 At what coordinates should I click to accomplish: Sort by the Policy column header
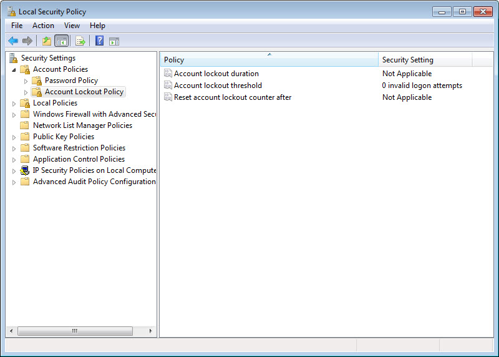pyautogui.click(x=268, y=60)
